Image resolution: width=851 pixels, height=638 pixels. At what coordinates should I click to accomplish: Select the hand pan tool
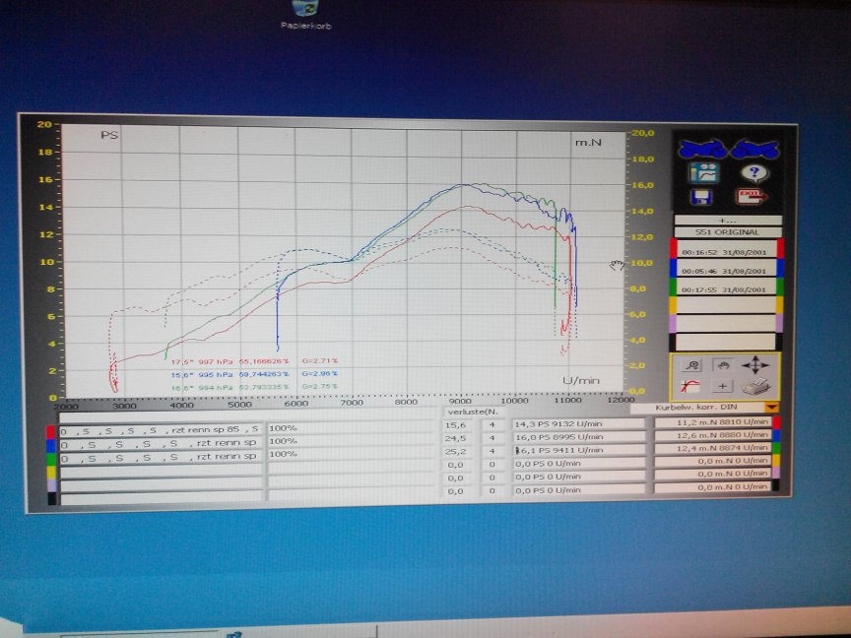[x=724, y=365]
